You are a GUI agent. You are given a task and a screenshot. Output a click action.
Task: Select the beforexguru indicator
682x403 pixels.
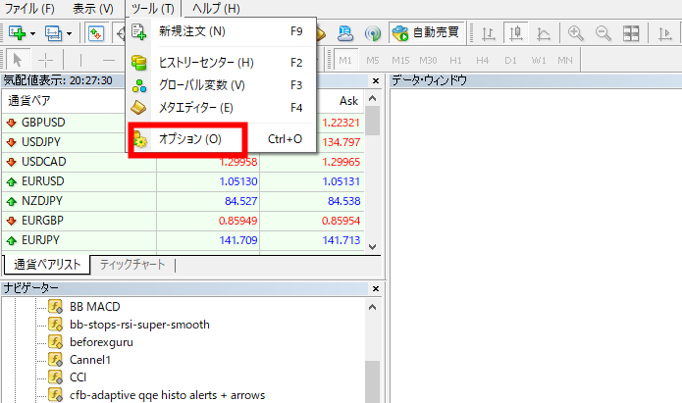pos(101,342)
